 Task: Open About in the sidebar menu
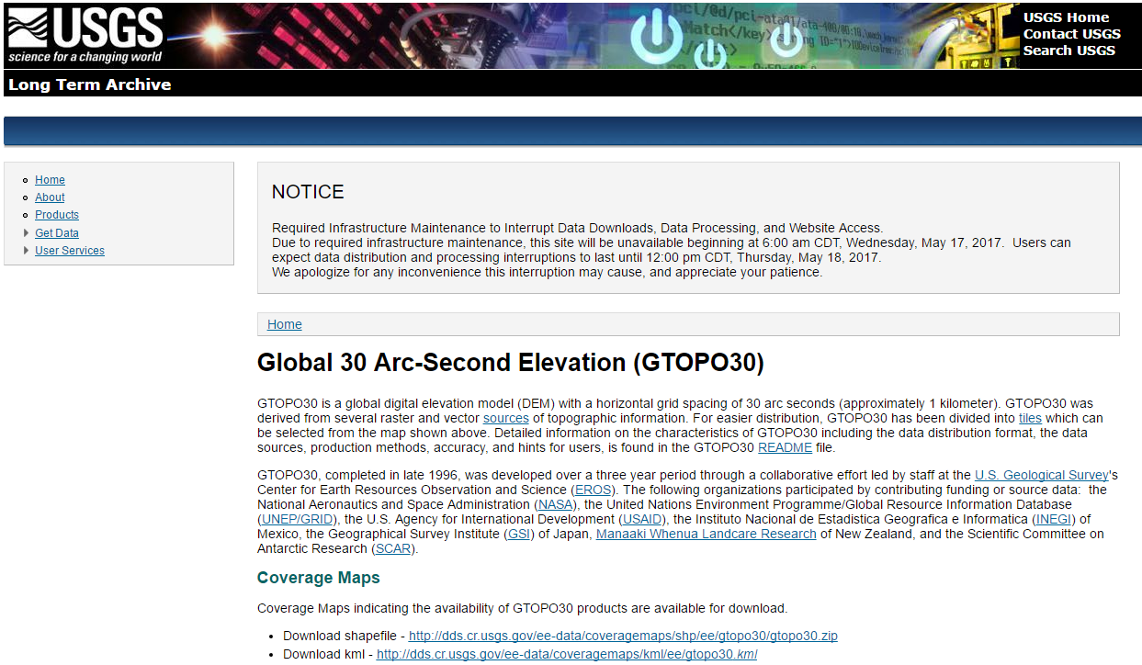(x=50, y=197)
